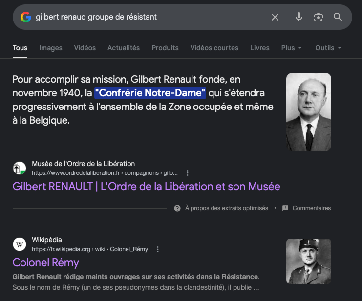362x301 pixels.
Task: Open more options for ordredelaliberation result
Action: 188,173
